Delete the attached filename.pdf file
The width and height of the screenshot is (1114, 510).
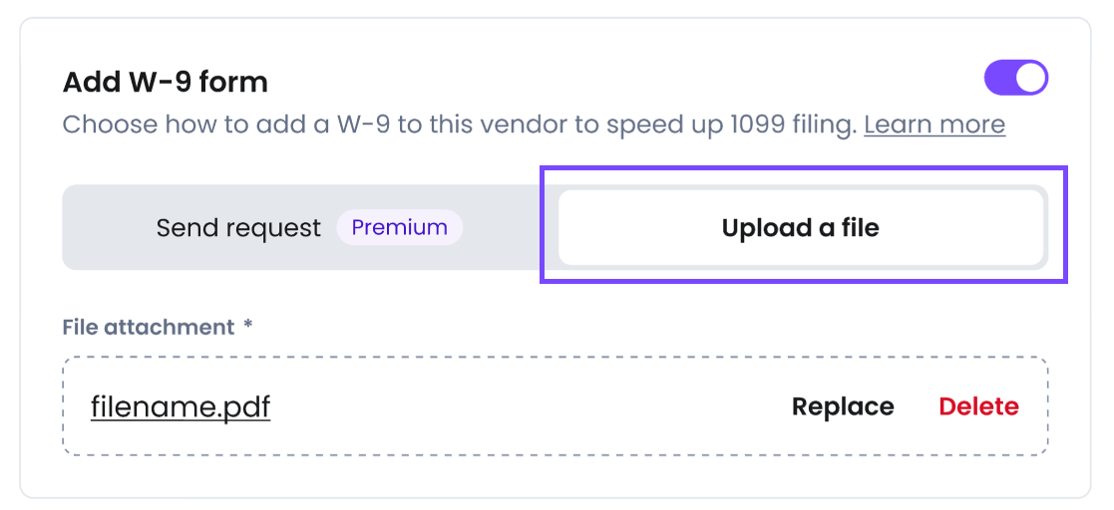(x=978, y=406)
